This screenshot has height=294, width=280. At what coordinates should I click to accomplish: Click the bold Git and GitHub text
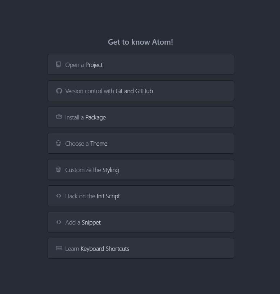click(x=134, y=91)
